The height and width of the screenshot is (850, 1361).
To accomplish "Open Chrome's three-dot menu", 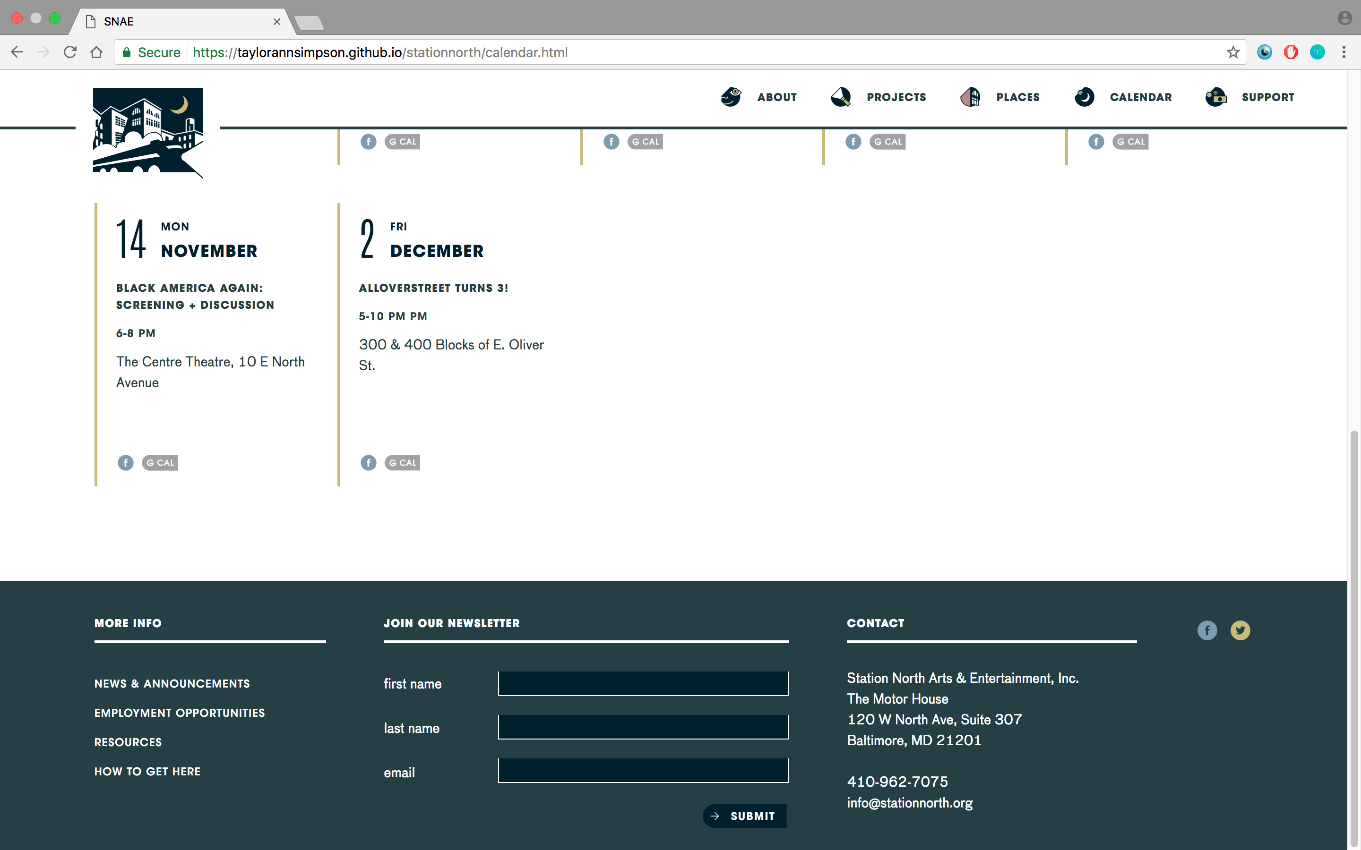I will (x=1344, y=52).
